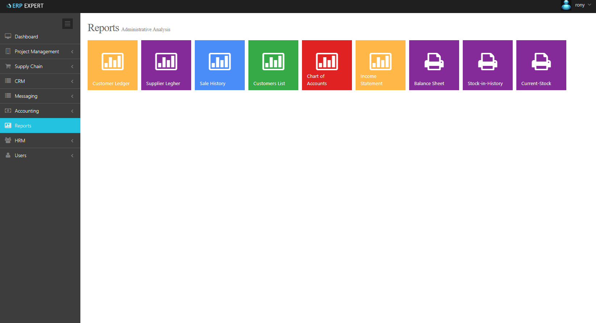Open the Stock-in-History printer tile
Screen dimensions: 596x323
(487, 65)
